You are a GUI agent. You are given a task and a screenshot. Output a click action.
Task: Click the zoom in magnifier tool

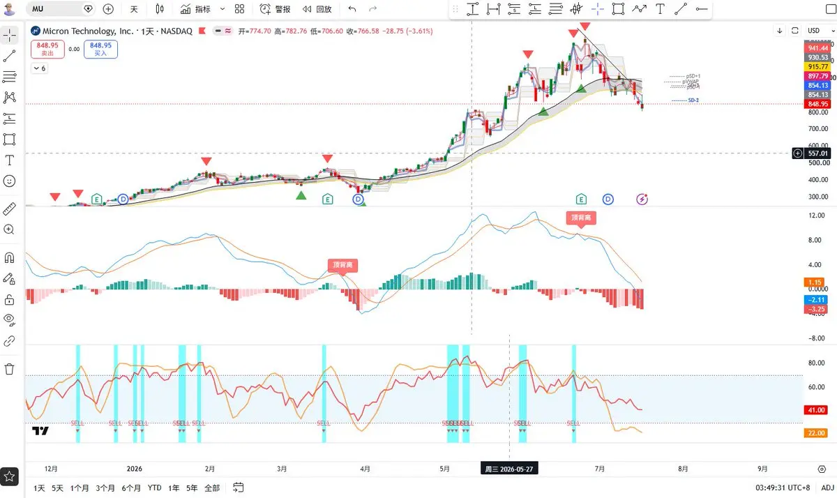click(10, 229)
